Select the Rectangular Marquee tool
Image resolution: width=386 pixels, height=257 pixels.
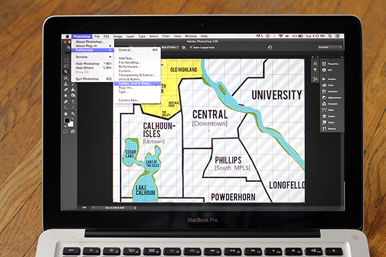(66, 60)
